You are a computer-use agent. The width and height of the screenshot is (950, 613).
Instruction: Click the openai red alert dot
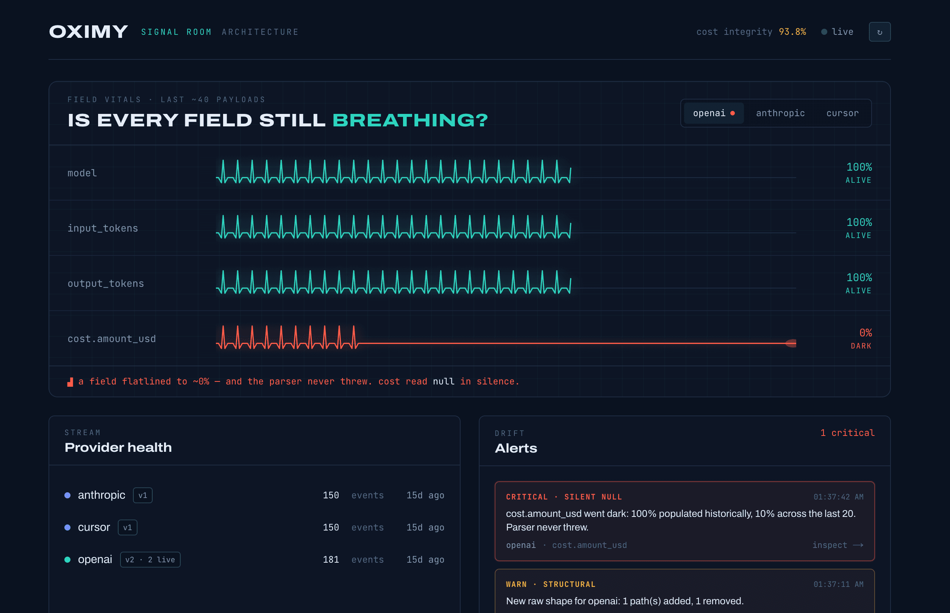733,113
